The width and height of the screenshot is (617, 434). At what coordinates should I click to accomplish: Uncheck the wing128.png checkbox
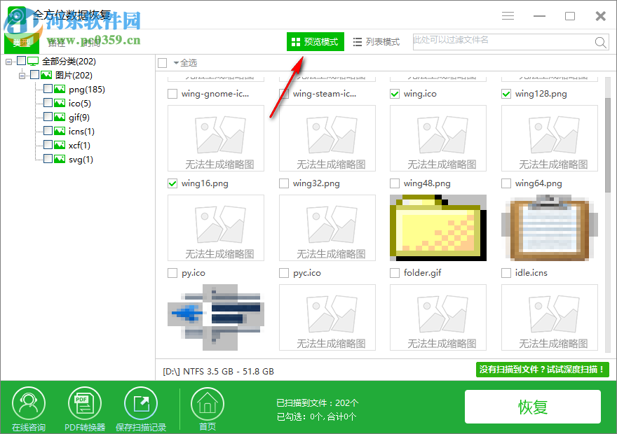[x=506, y=93]
